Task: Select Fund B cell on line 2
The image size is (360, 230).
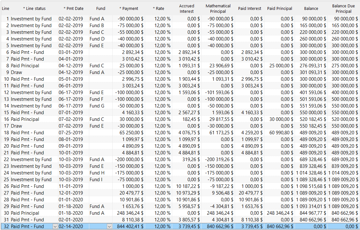Action: pos(97,26)
